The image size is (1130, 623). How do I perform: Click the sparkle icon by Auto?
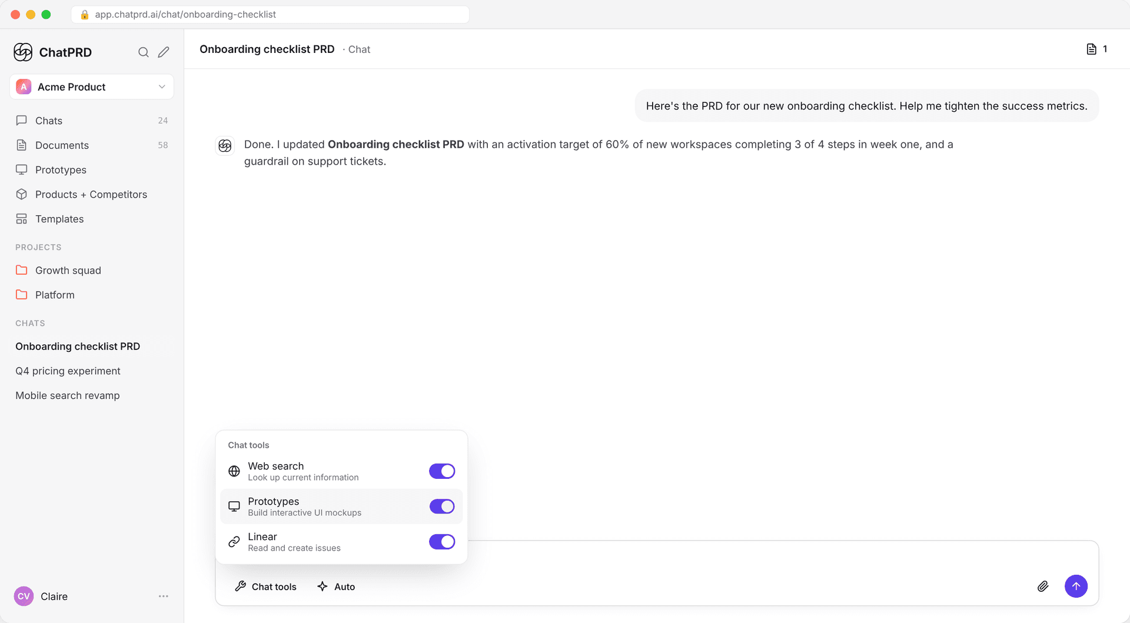pos(323,586)
